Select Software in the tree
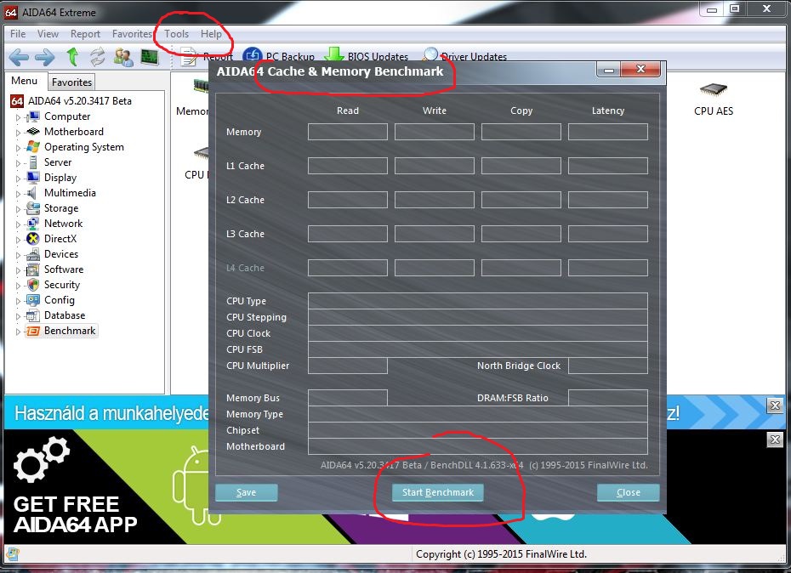The height and width of the screenshot is (573, 791). [x=64, y=269]
